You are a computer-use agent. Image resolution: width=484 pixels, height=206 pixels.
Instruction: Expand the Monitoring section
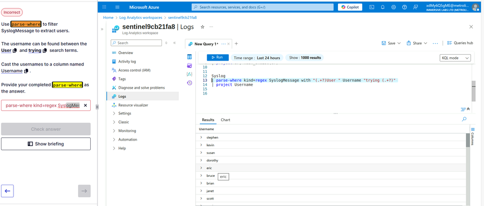(114, 131)
